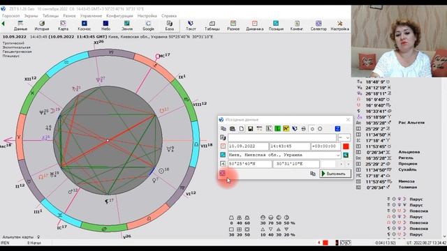Screen dimensions: 447x251
Task: Open the Таблицы menu in menu bar
Action: click(x=50, y=15)
